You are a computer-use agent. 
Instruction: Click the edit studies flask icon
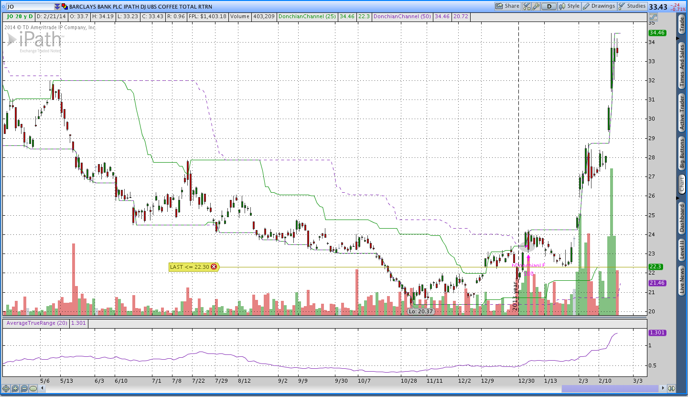pos(527,6)
